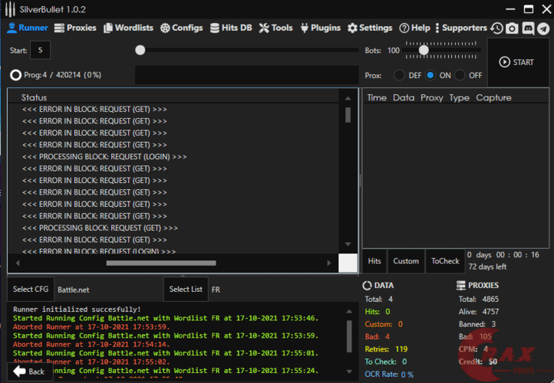554x383 pixels.
Task: Click the Bots count slider handle
Action: (423, 50)
